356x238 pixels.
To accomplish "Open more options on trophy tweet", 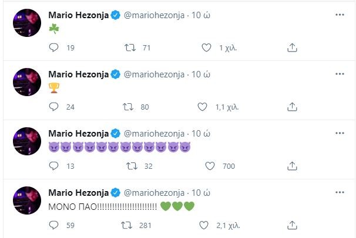I will (340, 74).
